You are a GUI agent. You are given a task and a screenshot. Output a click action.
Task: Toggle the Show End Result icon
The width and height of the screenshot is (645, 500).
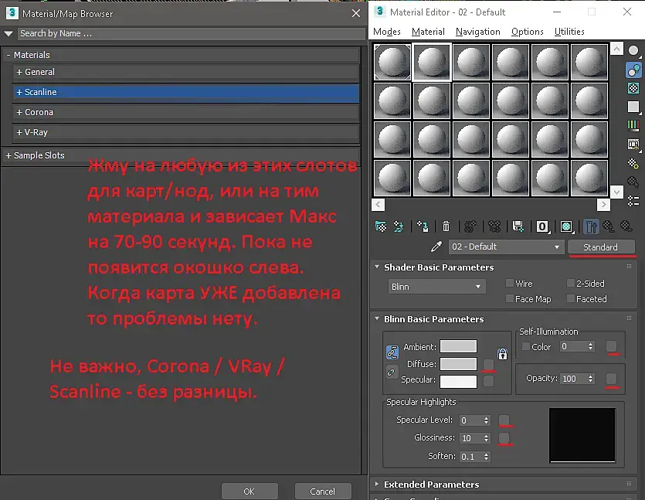(x=591, y=226)
